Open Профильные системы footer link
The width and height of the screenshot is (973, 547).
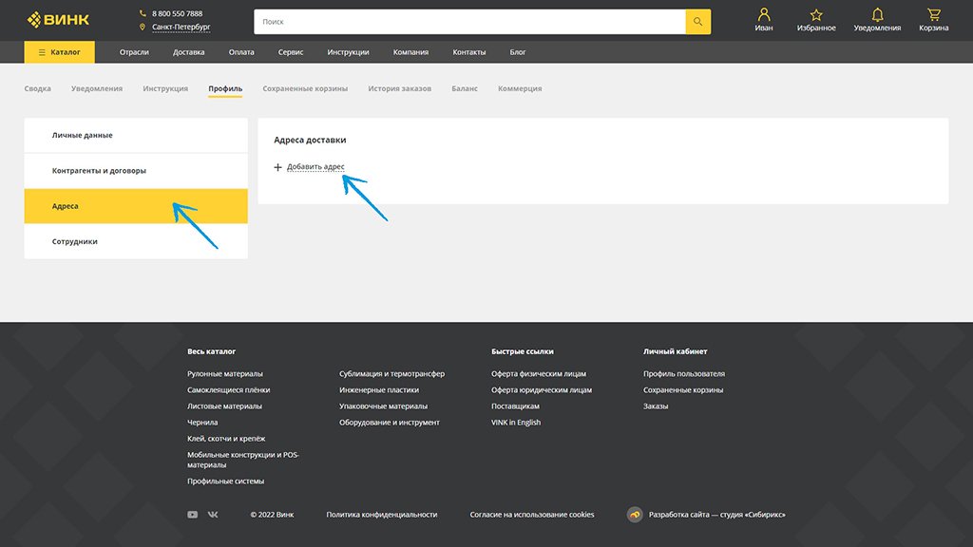point(226,481)
